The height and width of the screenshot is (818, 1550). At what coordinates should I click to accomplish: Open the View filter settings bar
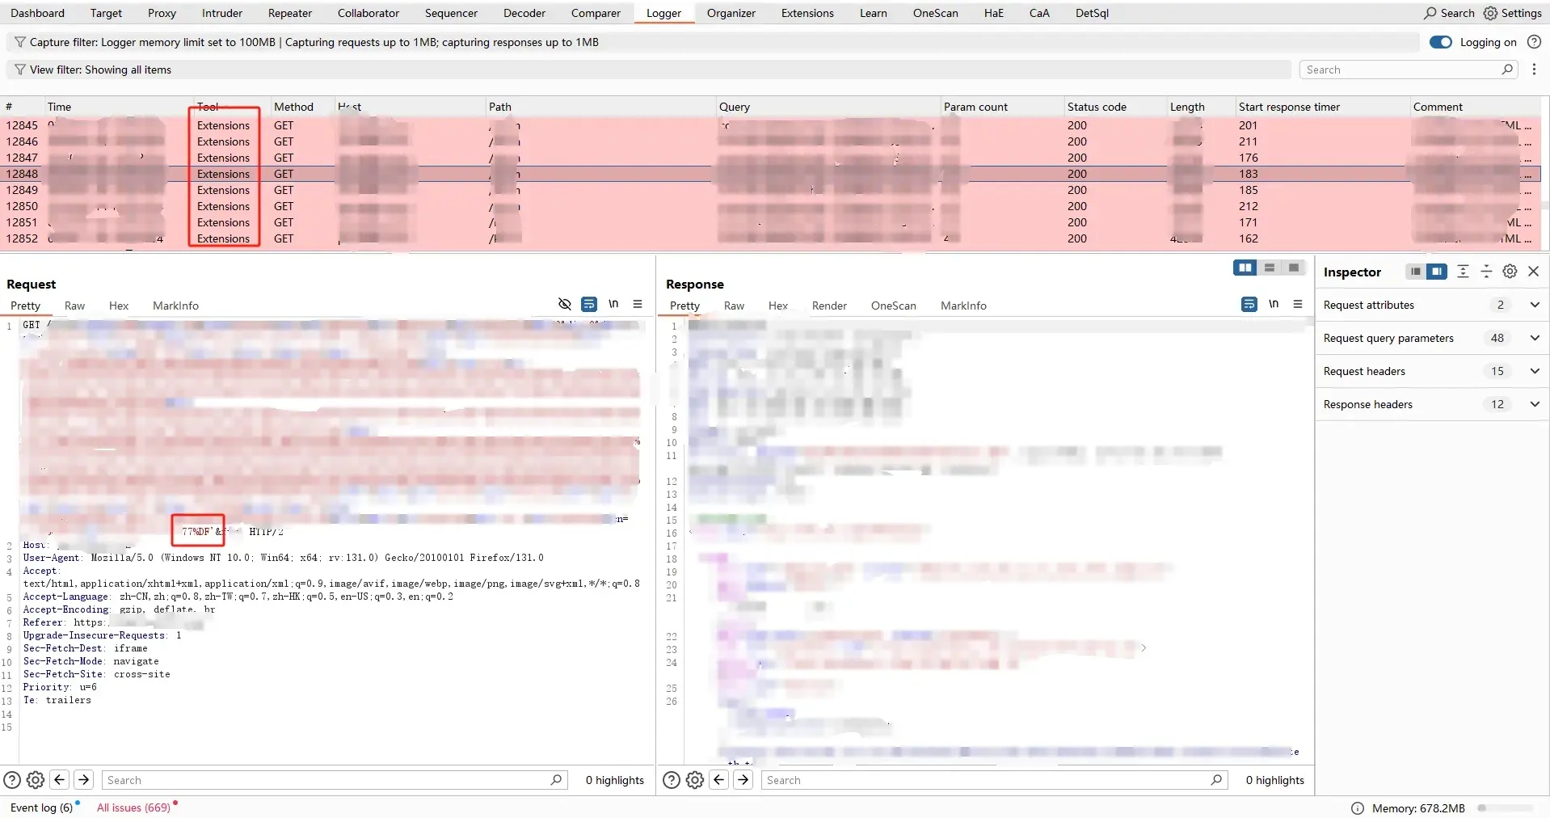pos(649,70)
